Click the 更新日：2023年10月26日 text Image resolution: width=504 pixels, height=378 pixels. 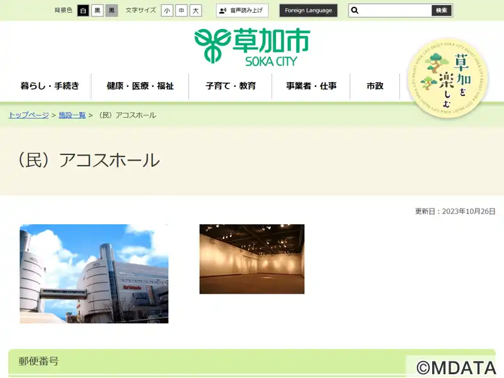(455, 212)
